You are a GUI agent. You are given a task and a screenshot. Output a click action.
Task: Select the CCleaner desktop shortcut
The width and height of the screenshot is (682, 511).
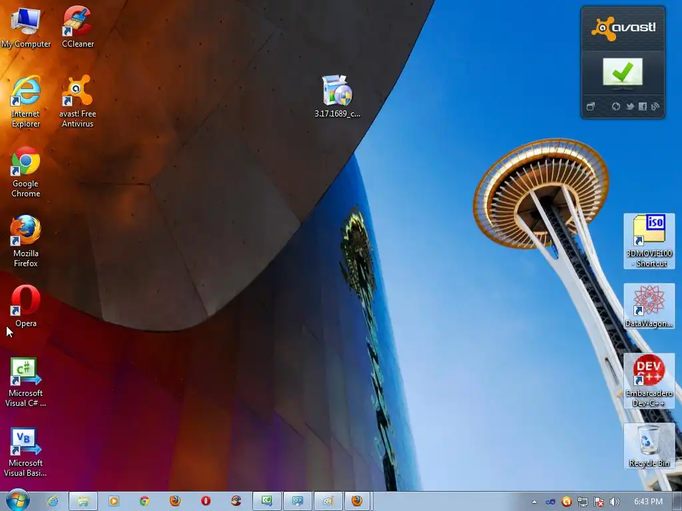[77, 27]
